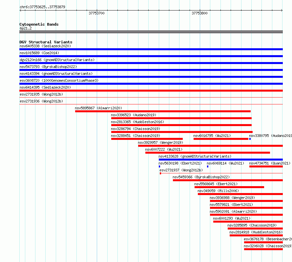Screen dimensions: 292x262
Task: Click the red bar under nsv4734751 (Quan2021)
Action: click(x=266, y=166)
